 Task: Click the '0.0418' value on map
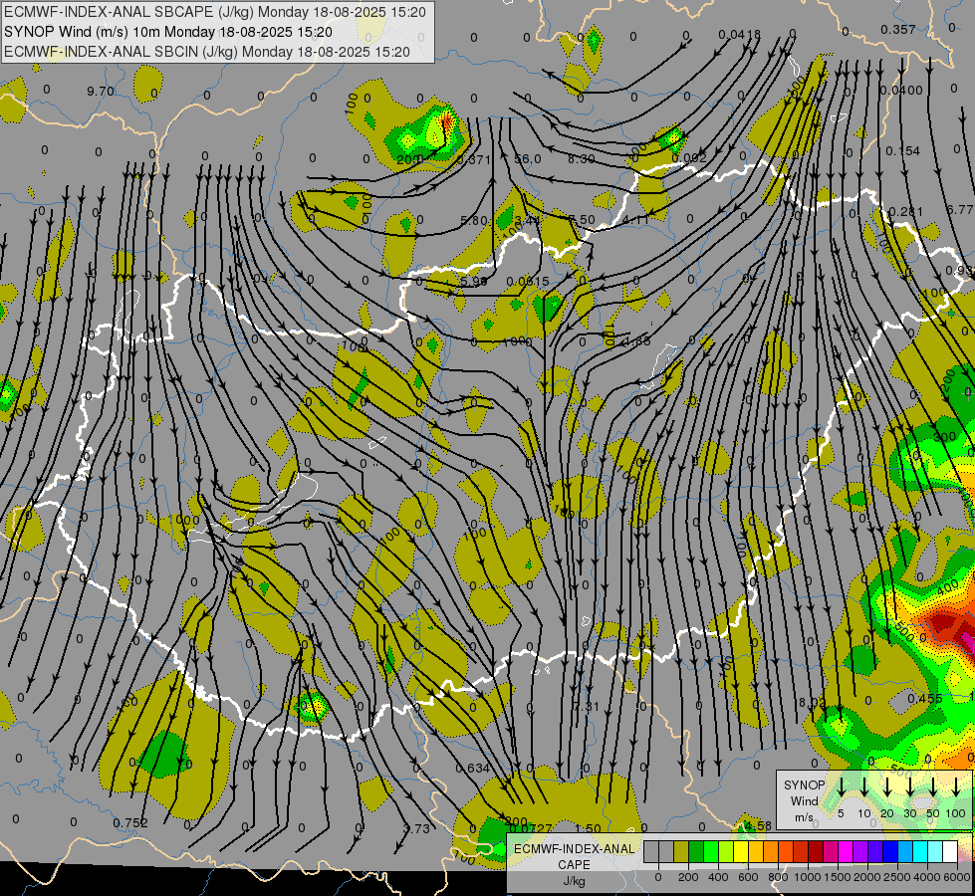point(739,34)
